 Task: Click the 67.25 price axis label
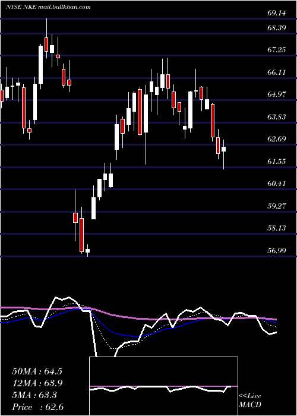click(x=277, y=49)
